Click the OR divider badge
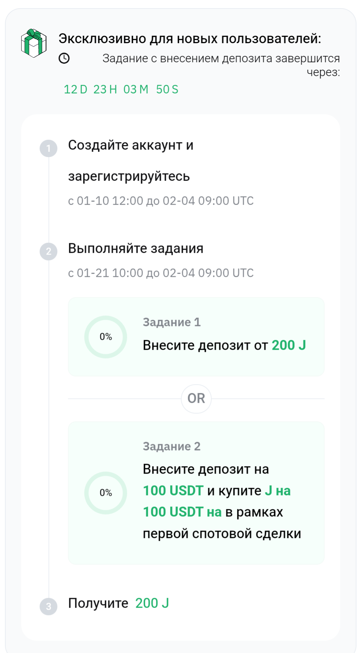This screenshot has width=358, height=653. 196,399
